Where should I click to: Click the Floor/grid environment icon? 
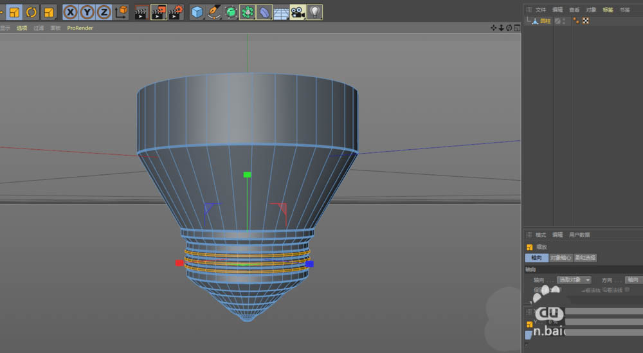coord(281,12)
